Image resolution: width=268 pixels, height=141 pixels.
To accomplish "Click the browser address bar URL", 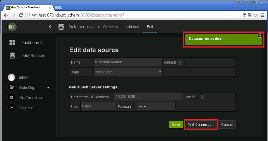I will point(78,15).
